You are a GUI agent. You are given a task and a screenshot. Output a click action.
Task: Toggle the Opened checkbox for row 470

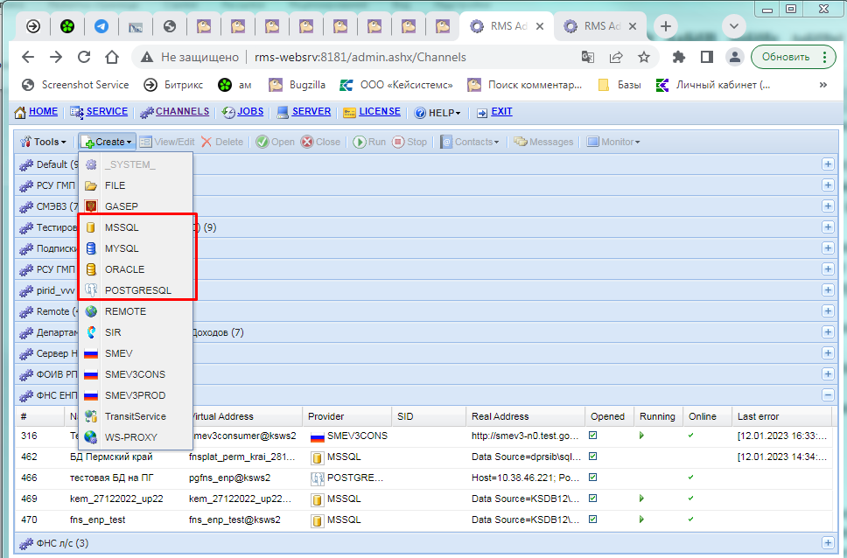pos(593,520)
